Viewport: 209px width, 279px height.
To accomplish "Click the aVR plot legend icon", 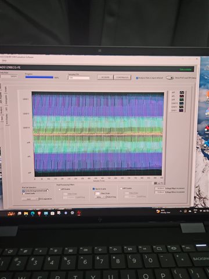I will 182,99.
